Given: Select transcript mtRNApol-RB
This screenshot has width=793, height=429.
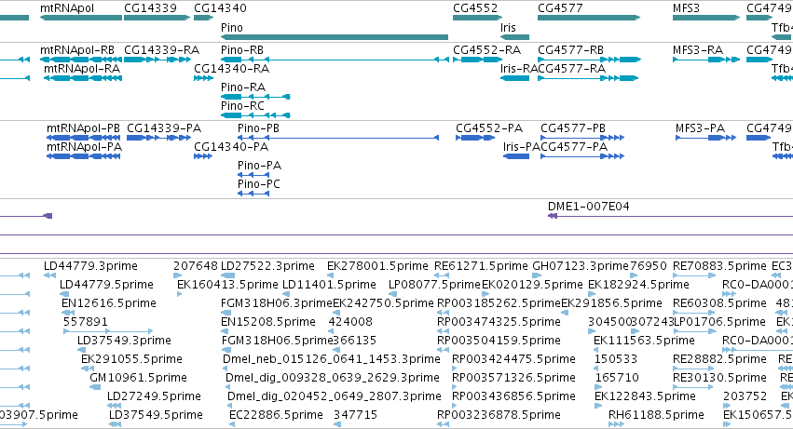Looking at the screenshot, I should click(x=76, y=50).
